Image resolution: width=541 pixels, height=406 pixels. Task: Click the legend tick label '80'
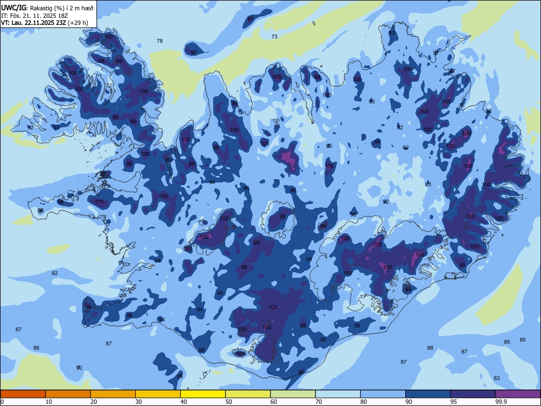[364, 402]
